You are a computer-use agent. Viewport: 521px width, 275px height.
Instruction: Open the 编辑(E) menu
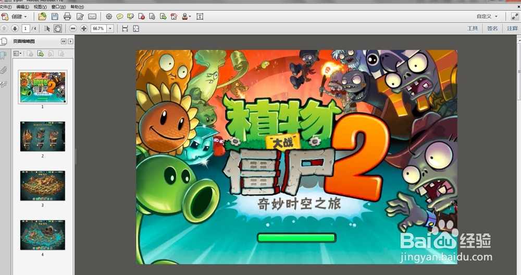(22, 7)
